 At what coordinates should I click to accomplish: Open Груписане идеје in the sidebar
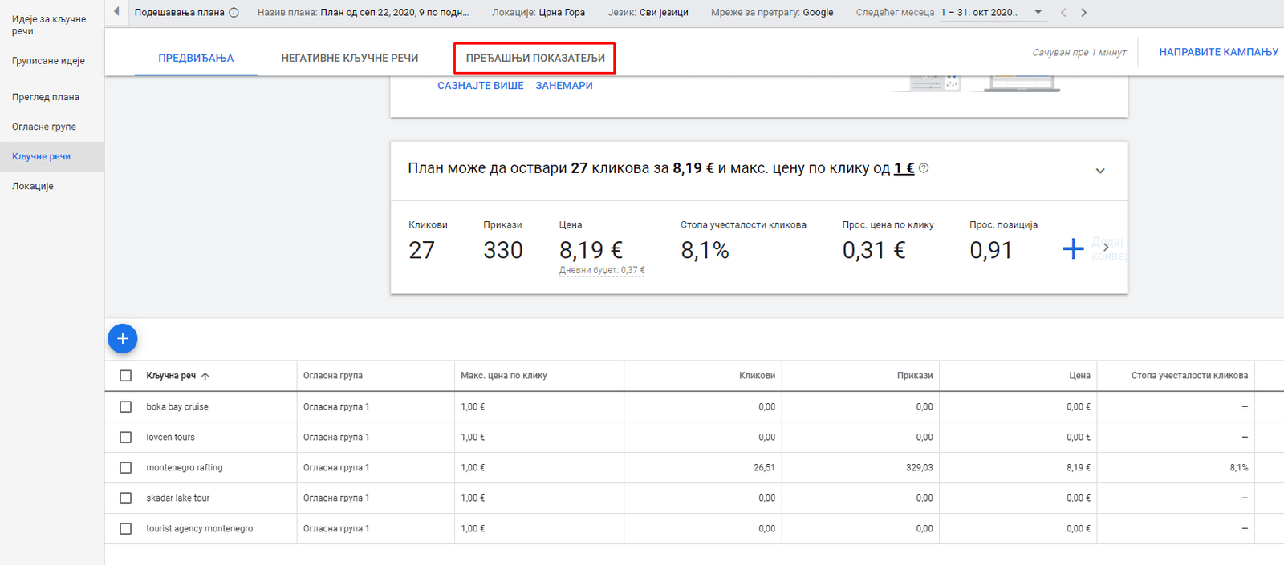pos(48,61)
